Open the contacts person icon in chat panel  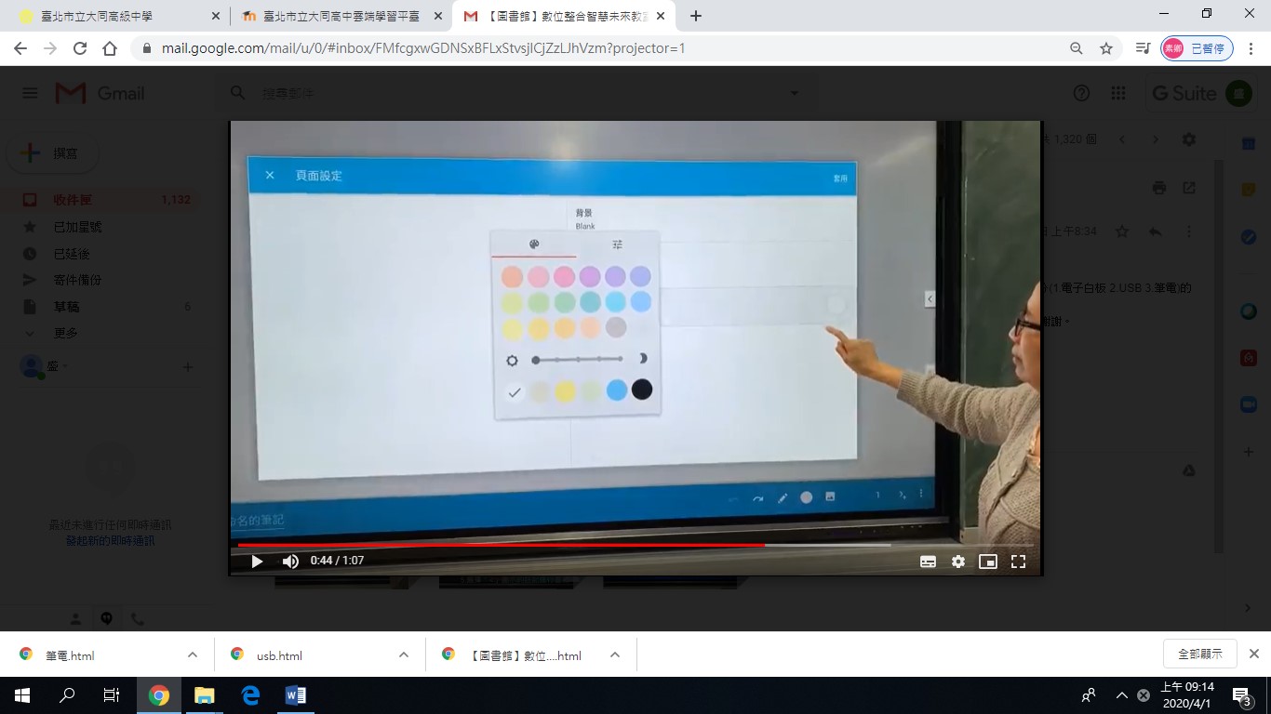(76, 618)
